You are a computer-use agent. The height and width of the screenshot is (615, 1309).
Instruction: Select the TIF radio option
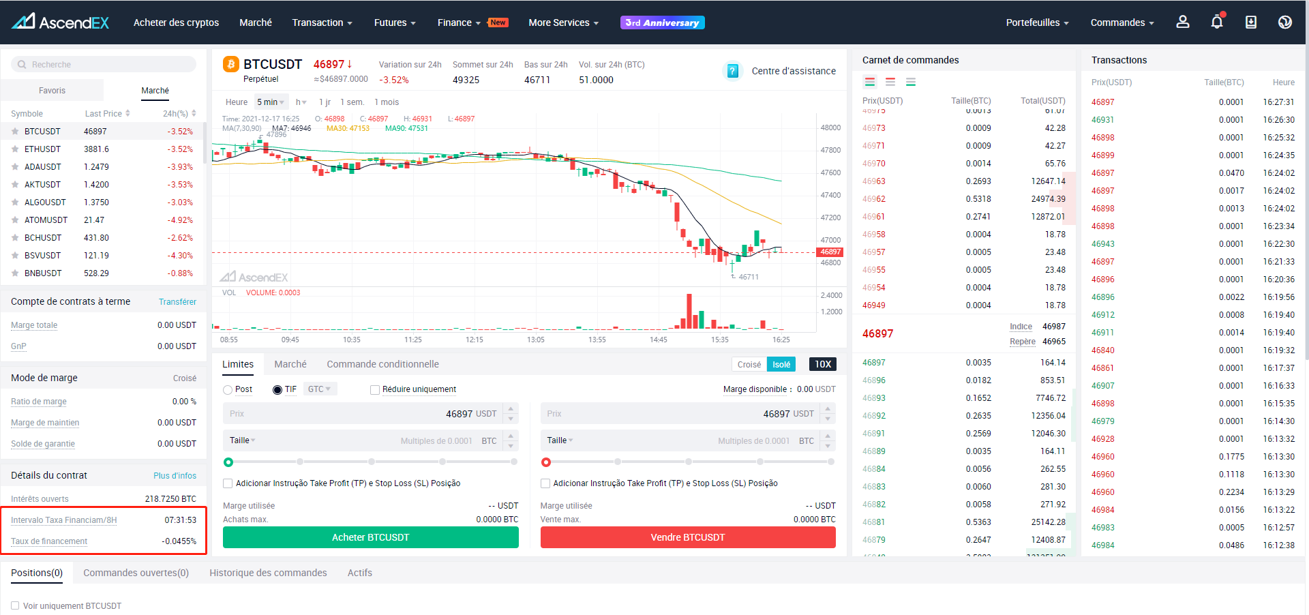pyautogui.click(x=277, y=390)
